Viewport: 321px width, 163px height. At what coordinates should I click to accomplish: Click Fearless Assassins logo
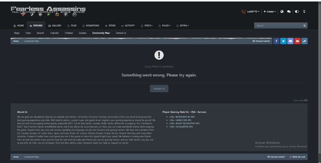pos(48,11)
